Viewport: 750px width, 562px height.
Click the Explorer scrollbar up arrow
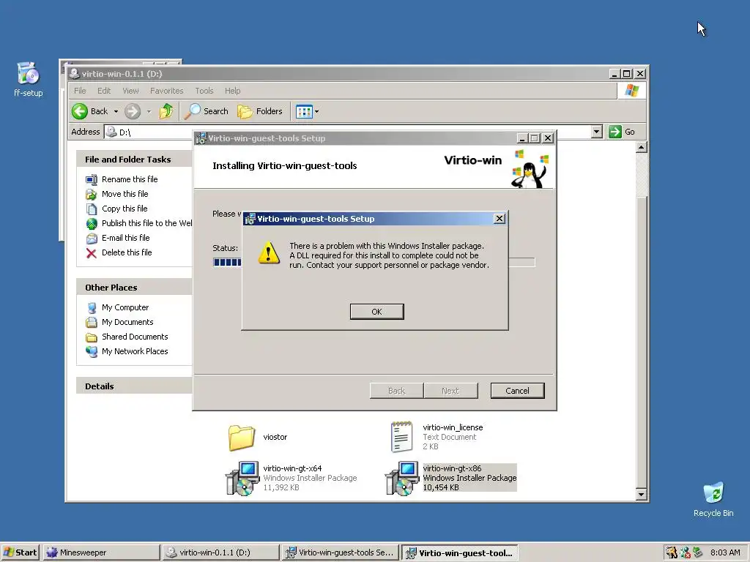[x=642, y=147]
